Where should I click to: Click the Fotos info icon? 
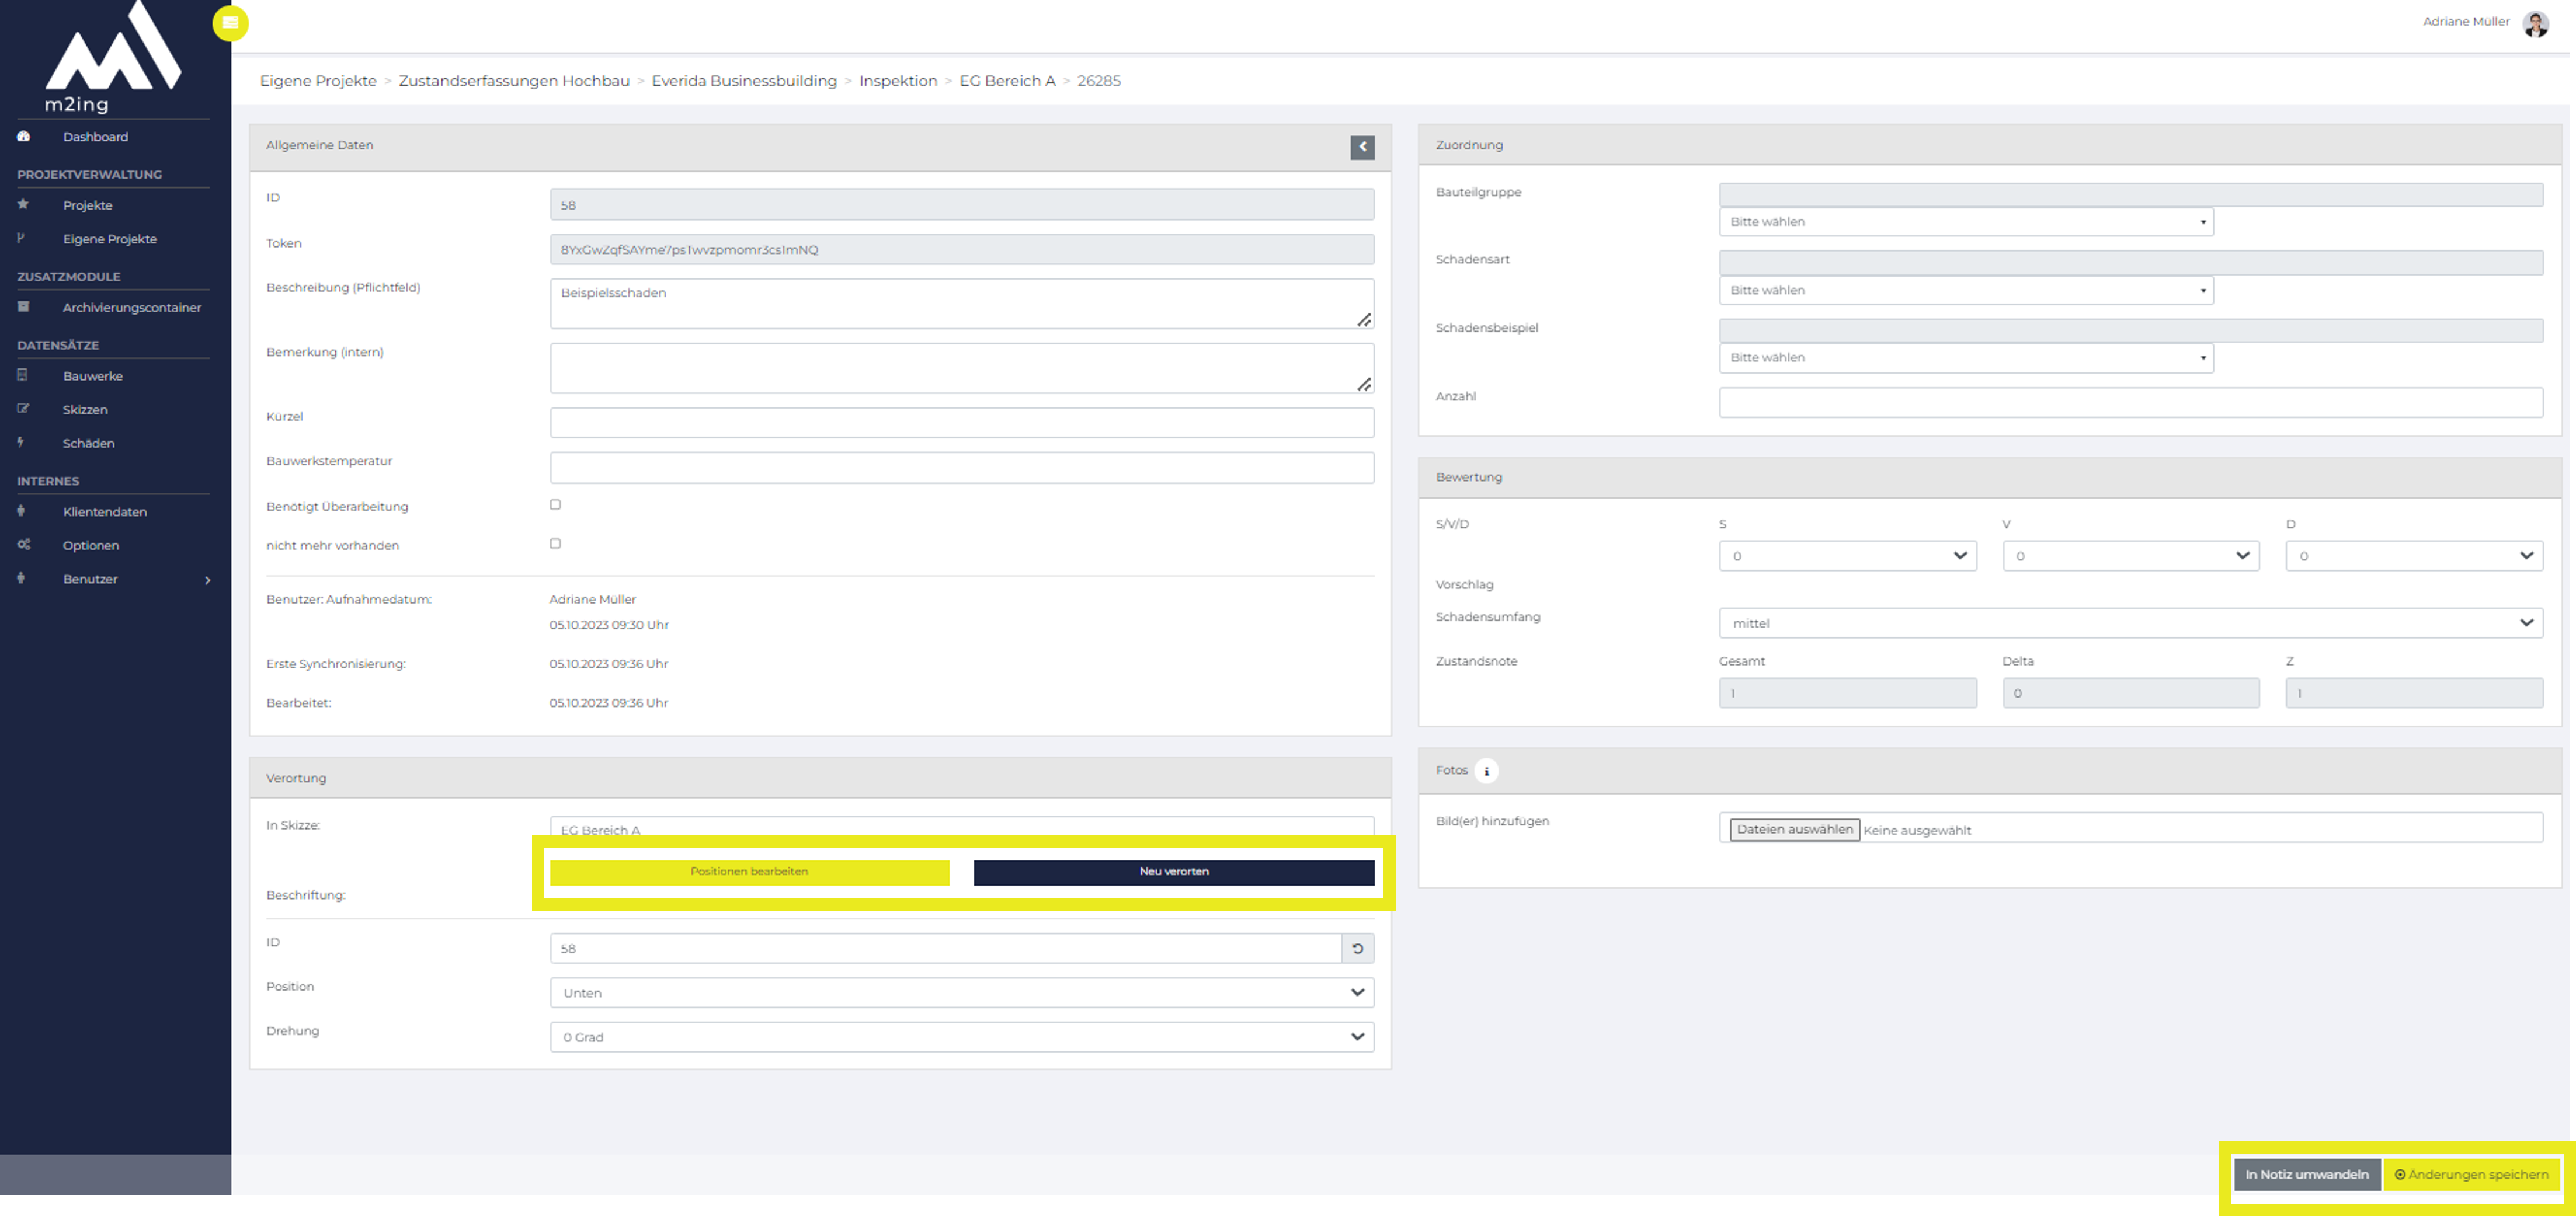(1486, 771)
